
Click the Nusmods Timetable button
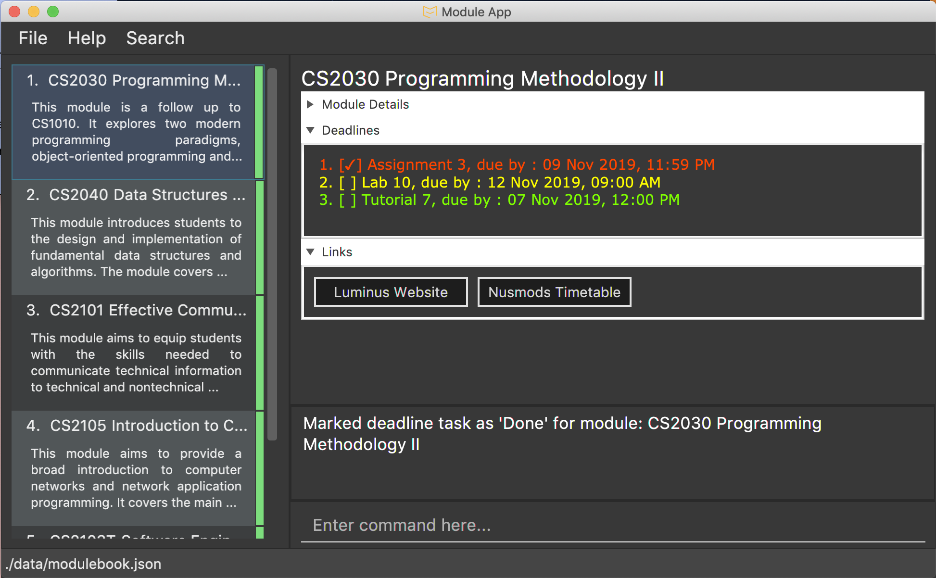coord(554,292)
